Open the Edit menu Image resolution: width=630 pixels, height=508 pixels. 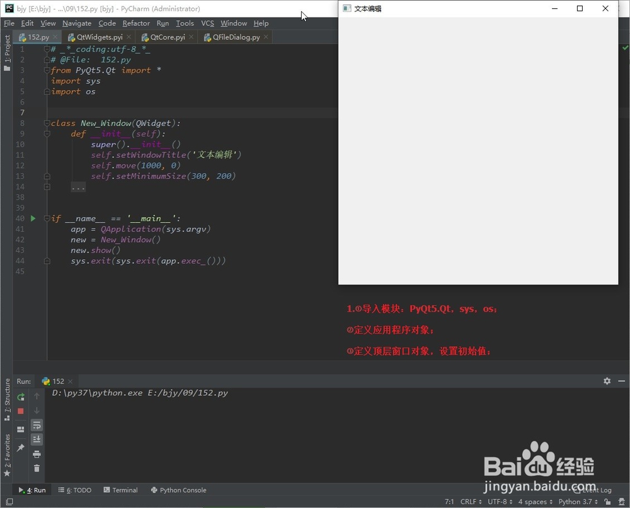click(27, 23)
